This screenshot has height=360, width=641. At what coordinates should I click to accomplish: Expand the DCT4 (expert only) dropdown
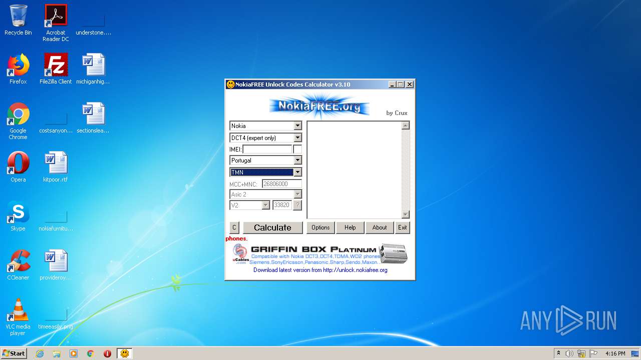coord(297,137)
